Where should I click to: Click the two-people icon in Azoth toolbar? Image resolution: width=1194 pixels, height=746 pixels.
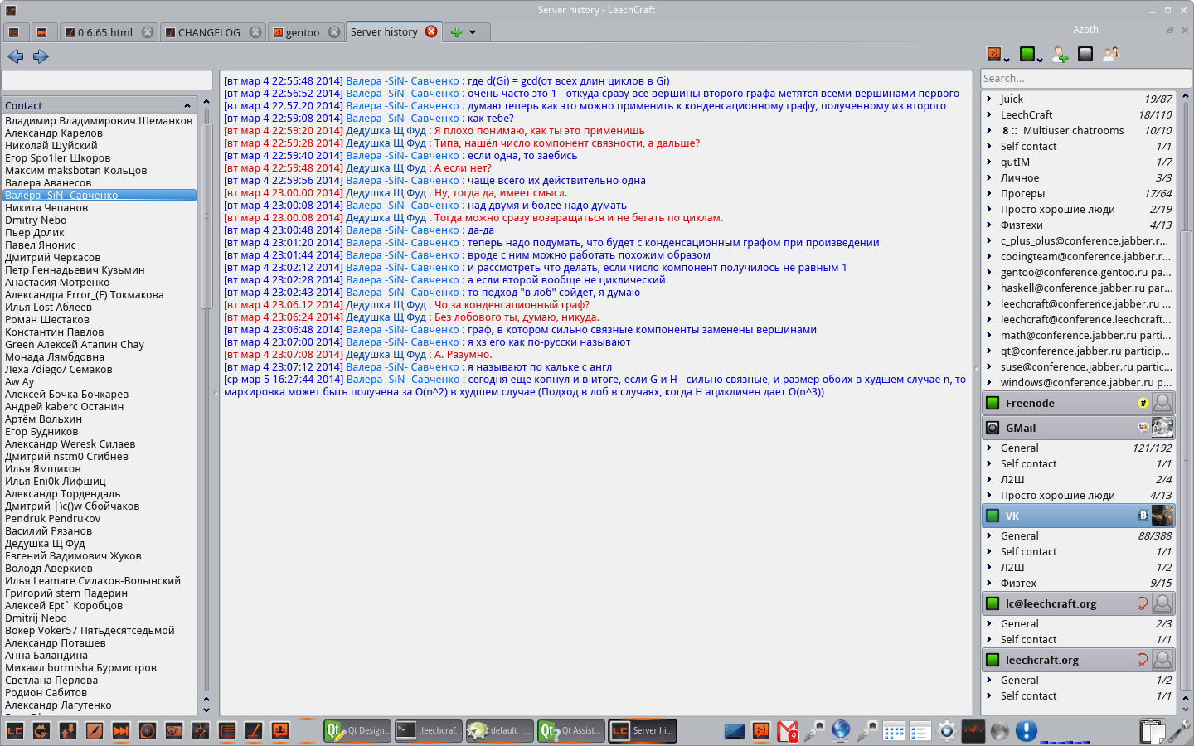pos(1111,54)
